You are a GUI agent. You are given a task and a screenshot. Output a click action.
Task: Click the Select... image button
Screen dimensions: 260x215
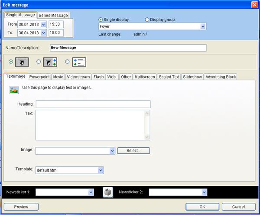(133, 151)
